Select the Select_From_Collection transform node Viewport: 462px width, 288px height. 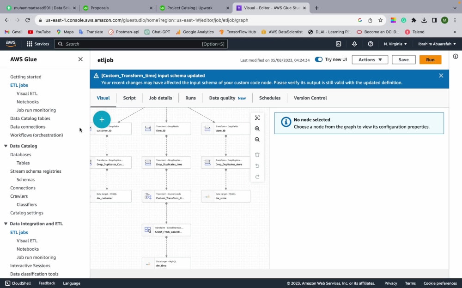coord(166,229)
